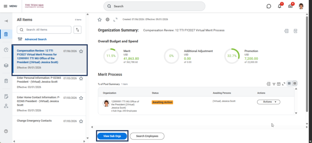Click the Search Employees button

tap(147, 136)
